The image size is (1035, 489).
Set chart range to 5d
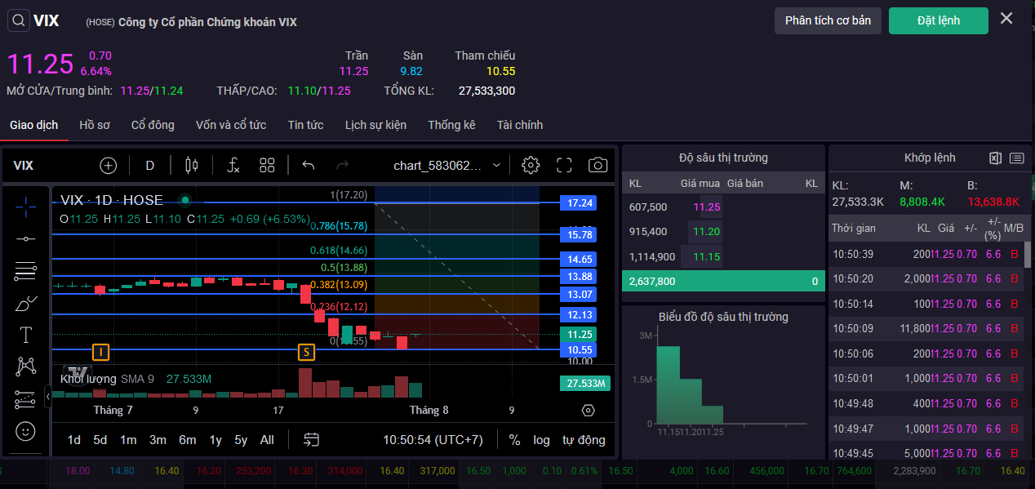point(100,440)
